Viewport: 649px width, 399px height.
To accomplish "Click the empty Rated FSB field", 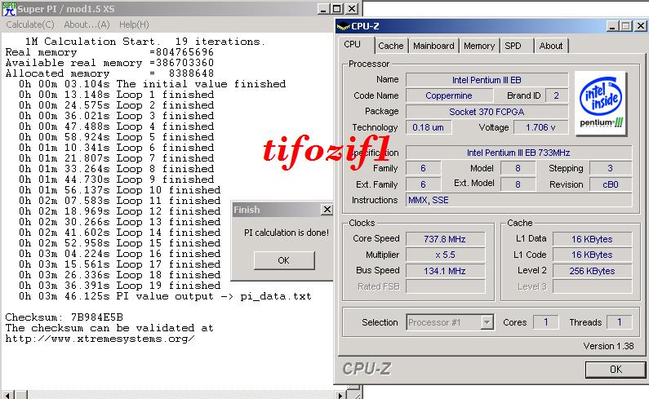I will click(446, 286).
